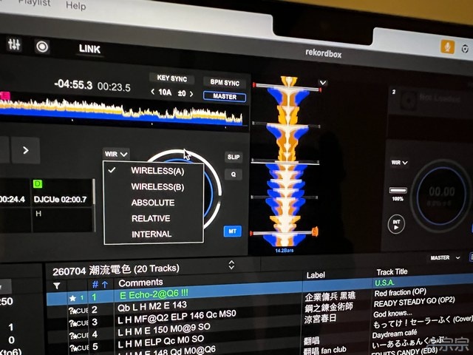Click track title READY STEADY GO (OP2)
The image size is (473, 355).
point(414,302)
